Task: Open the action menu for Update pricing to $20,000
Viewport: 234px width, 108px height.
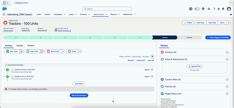Action: pos(152,69)
